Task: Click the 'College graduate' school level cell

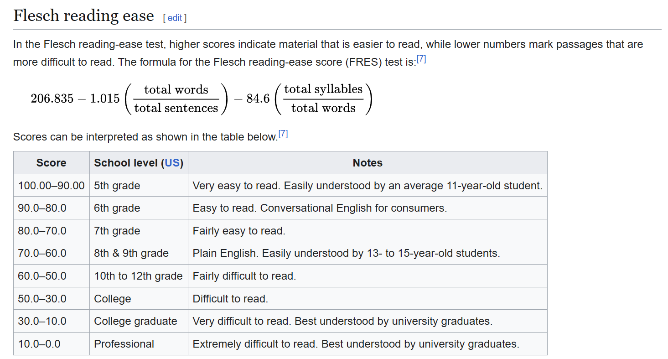Action: tap(135, 321)
